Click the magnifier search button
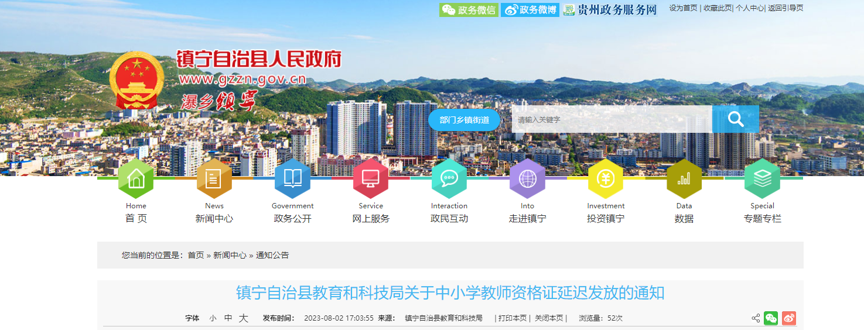This screenshot has width=864, height=330. pos(735,119)
